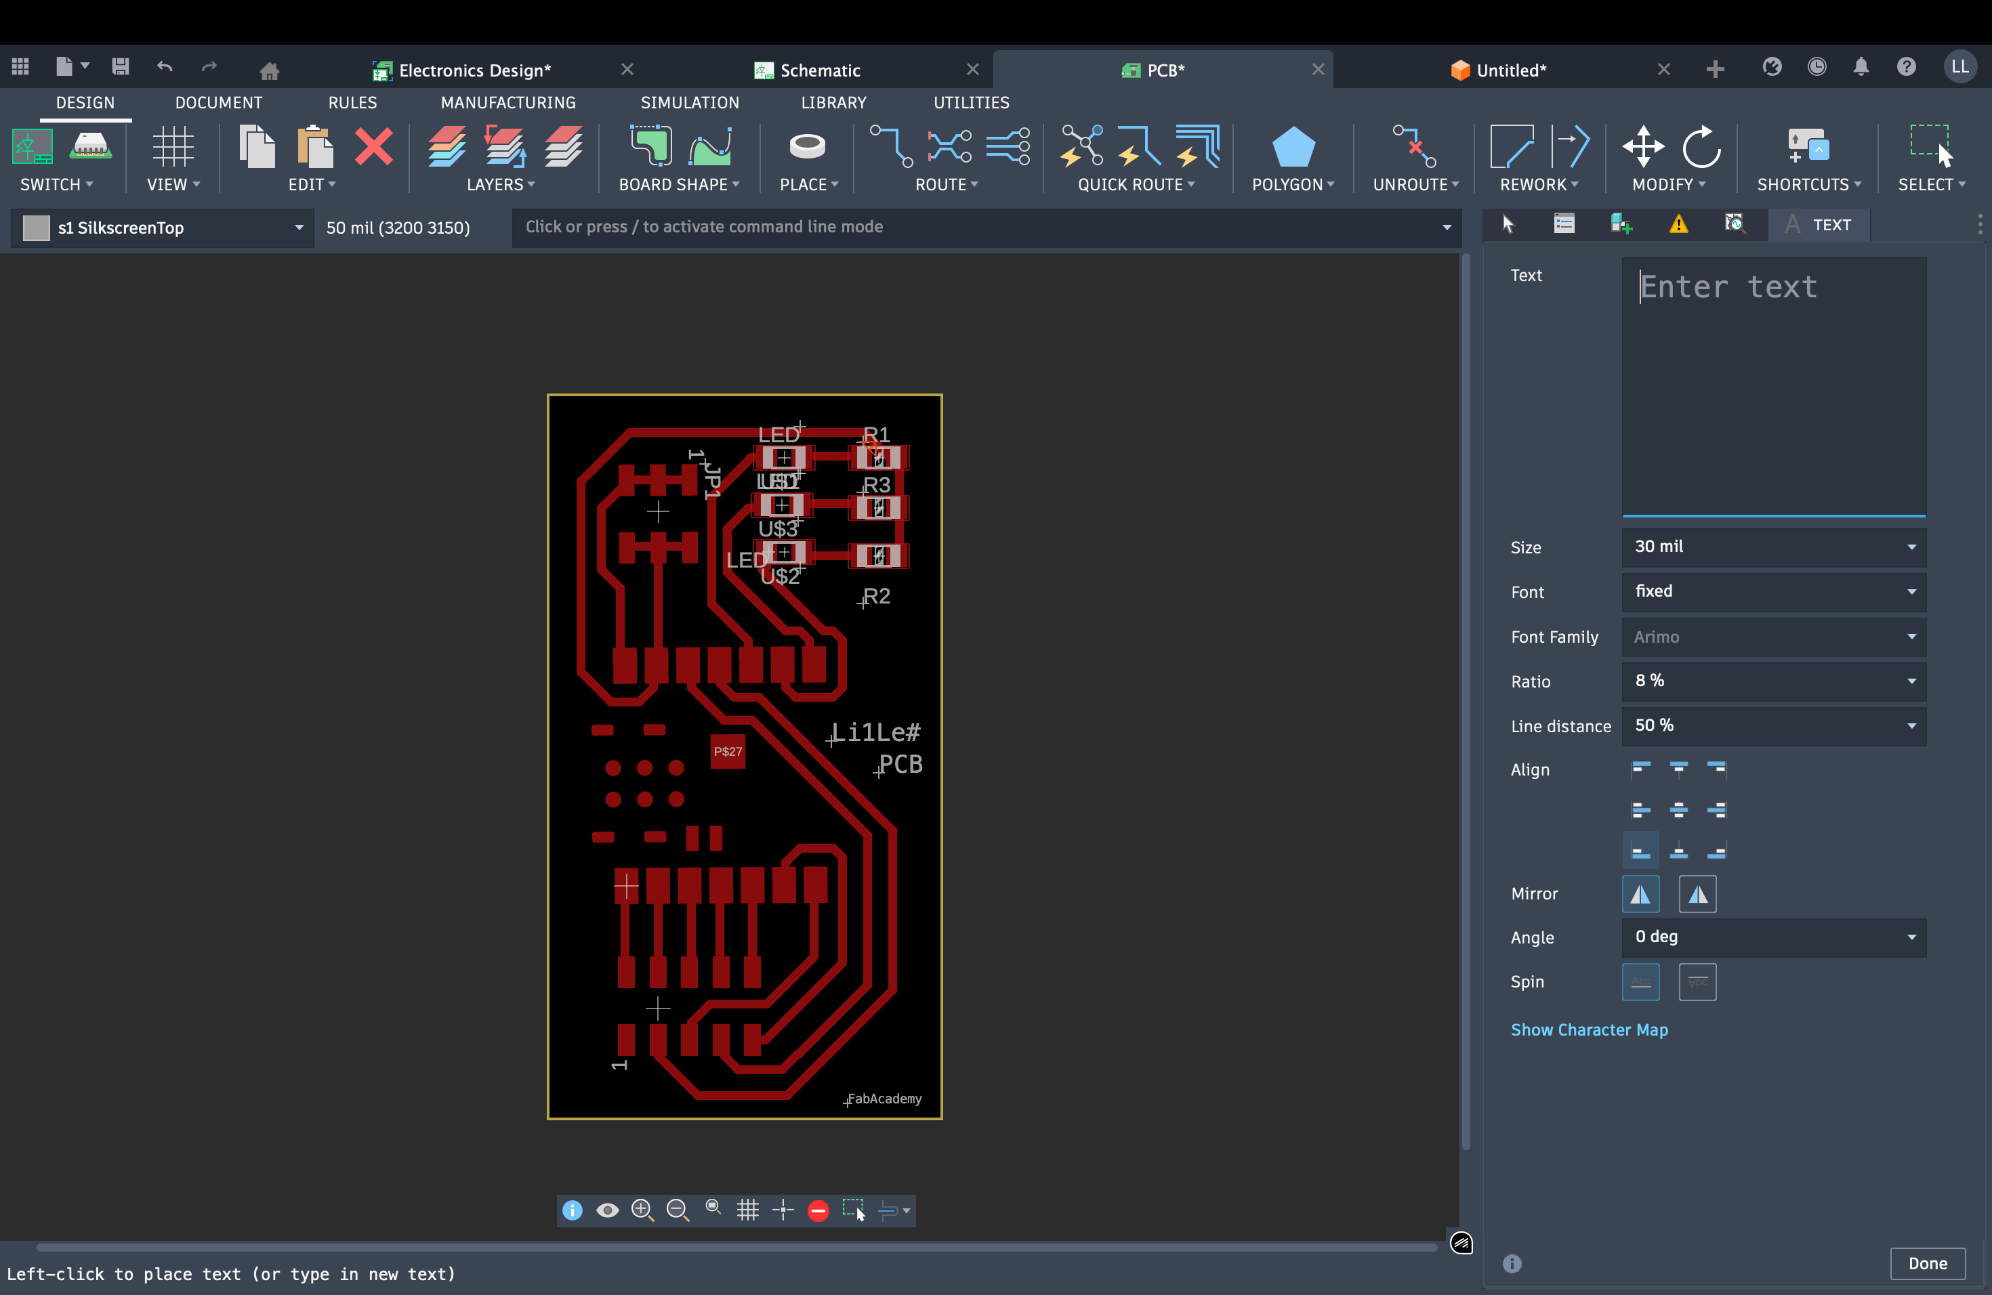Expand the Font Family selector
Image resolution: width=1992 pixels, height=1295 pixels.
(1772, 637)
